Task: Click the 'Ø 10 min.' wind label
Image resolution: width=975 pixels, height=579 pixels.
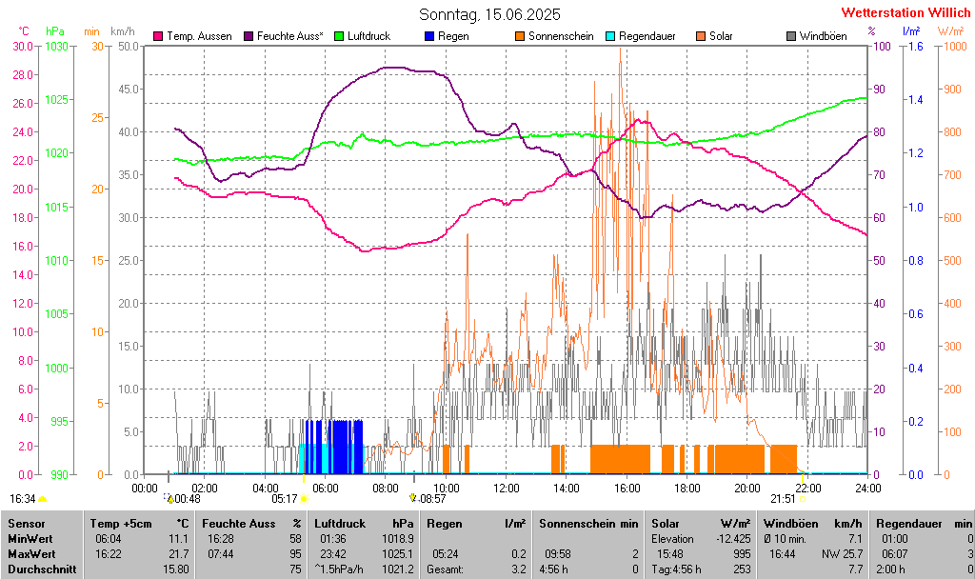Action: (785, 539)
